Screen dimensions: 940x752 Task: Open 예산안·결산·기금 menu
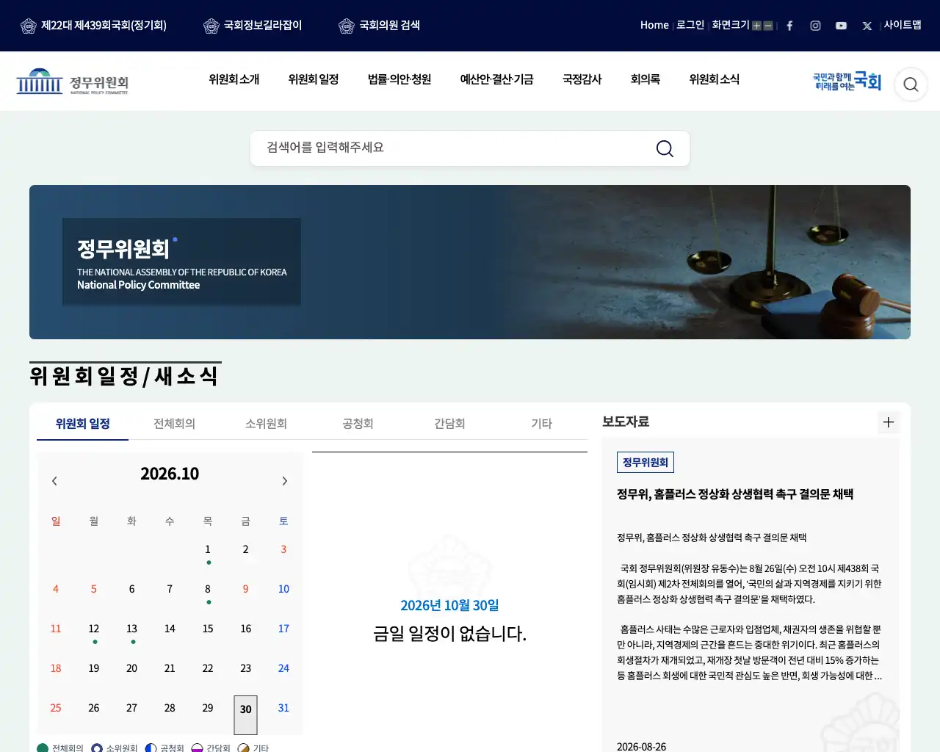pyautogui.click(x=497, y=79)
